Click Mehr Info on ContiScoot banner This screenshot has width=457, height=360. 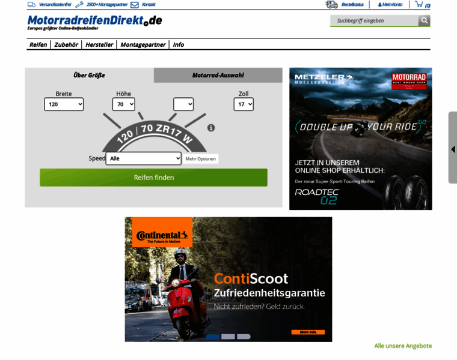308,332
